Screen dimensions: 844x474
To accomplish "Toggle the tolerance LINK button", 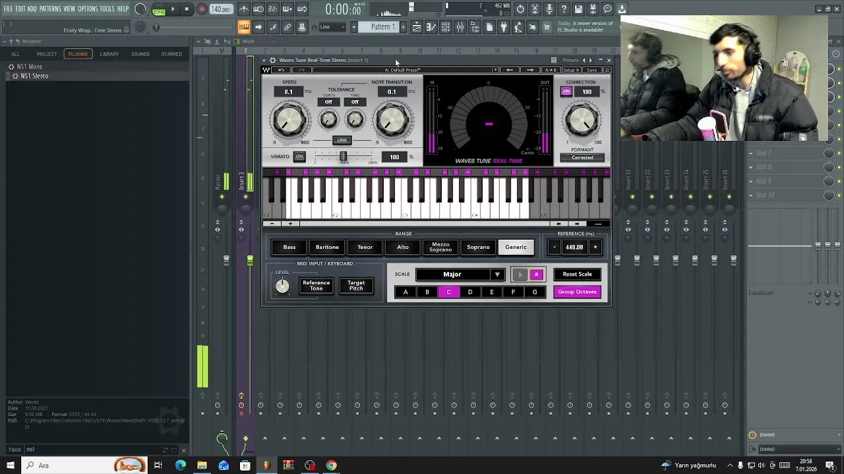I will (342, 140).
